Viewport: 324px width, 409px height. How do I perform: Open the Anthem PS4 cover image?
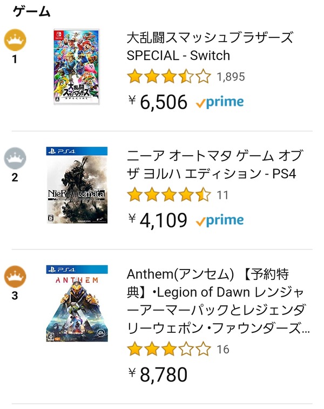click(x=77, y=303)
